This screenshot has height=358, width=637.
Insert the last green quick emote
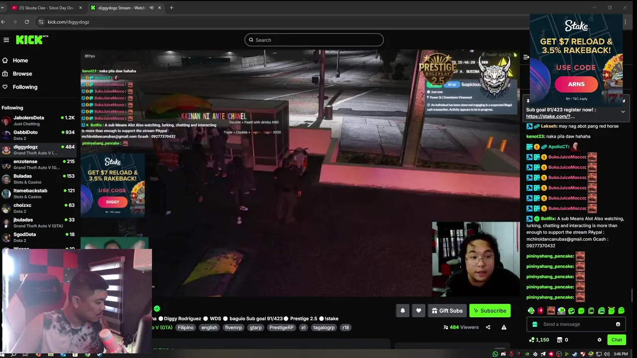621,311
